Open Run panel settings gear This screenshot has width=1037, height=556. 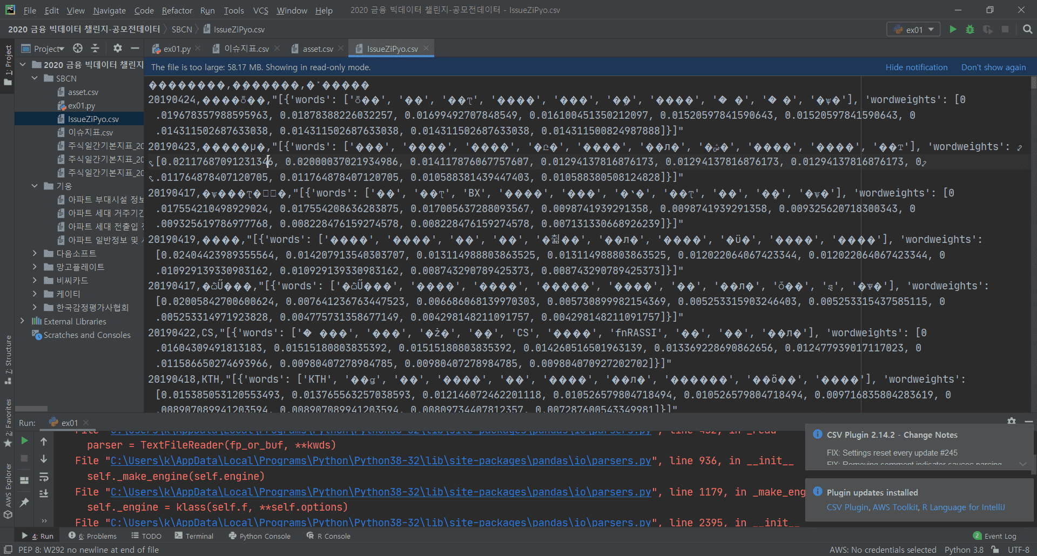click(x=1011, y=421)
